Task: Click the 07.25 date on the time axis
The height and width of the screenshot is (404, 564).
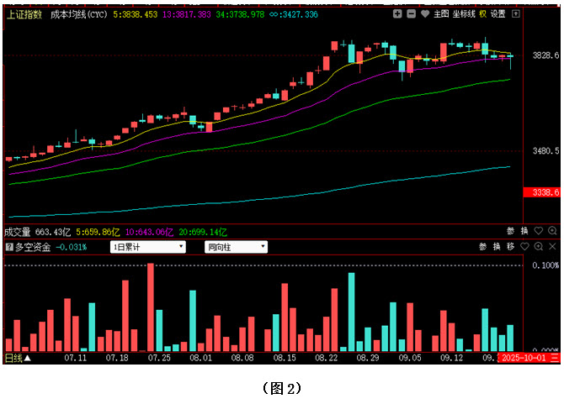Action: [159, 358]
